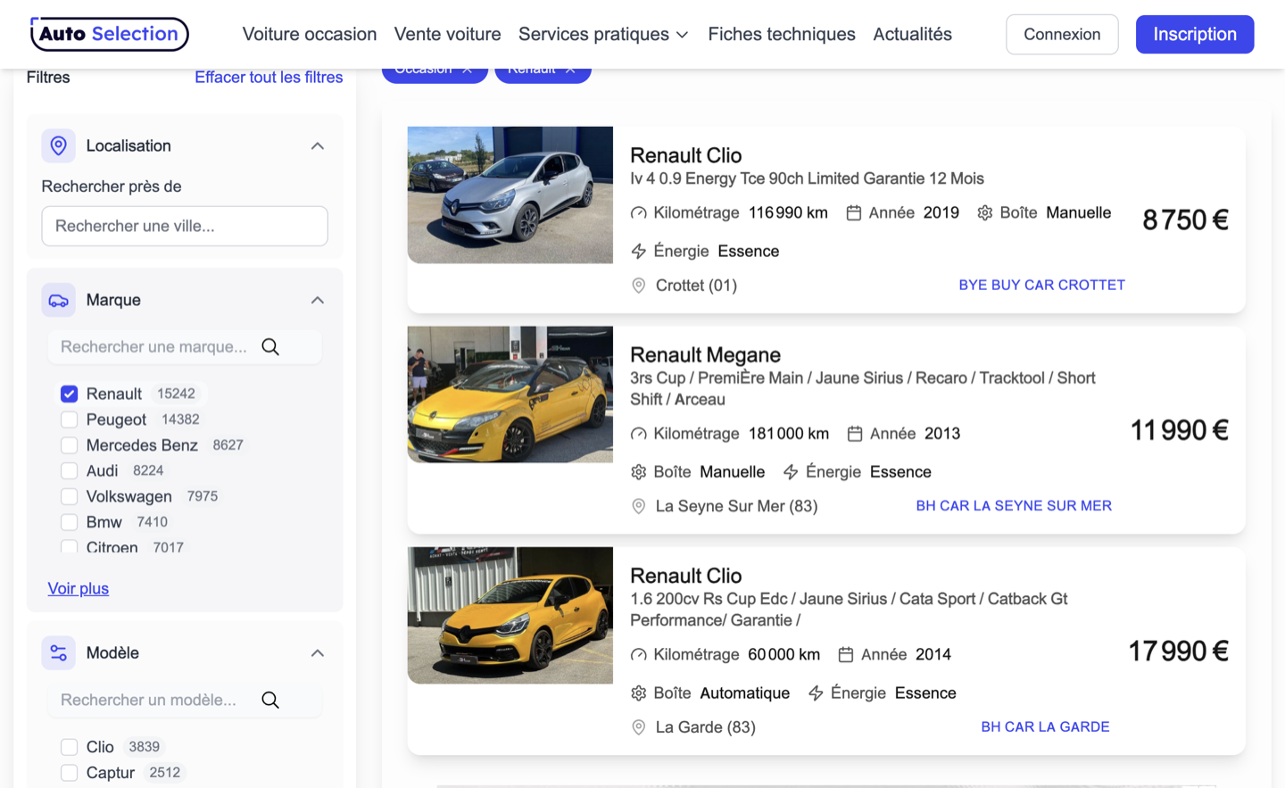
Task: Open Renault Megane listing title
Action: pos(705,355)
